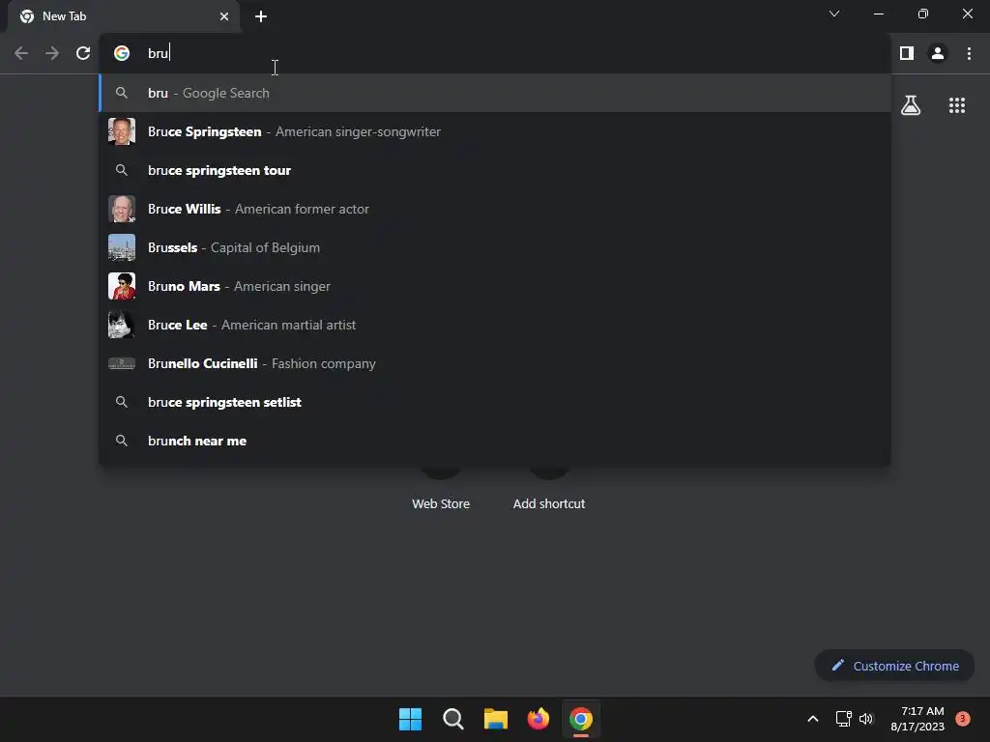990x742 pixels.
Task: Open the Google apps grid icon
Action: (x=956, y=105)
